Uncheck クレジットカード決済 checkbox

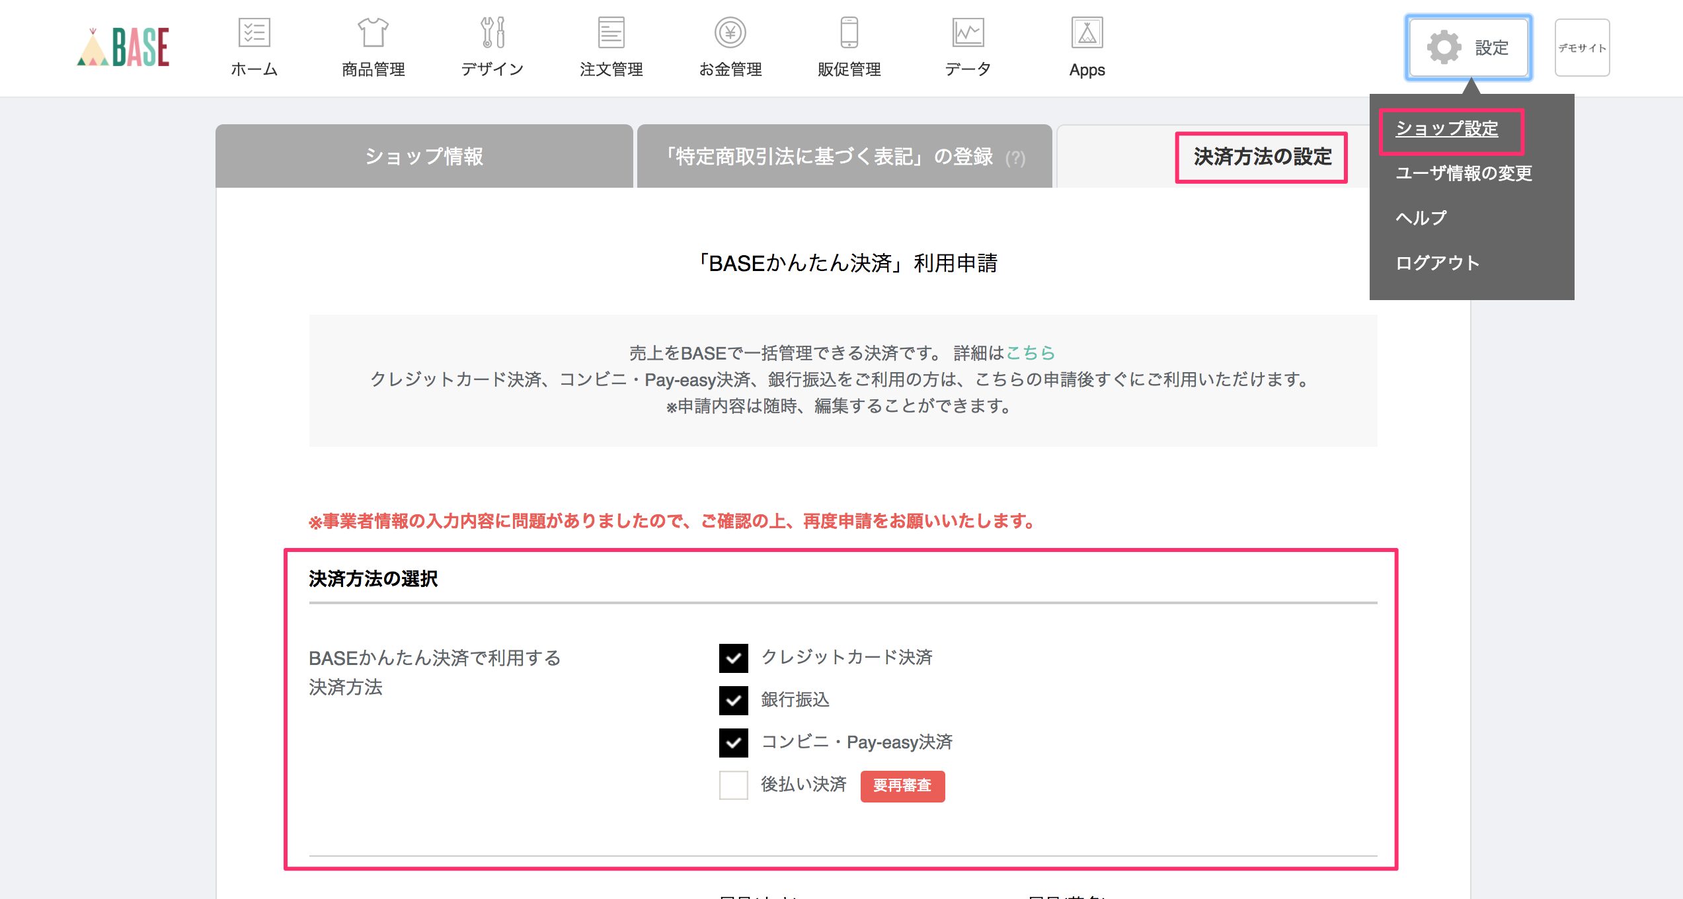point(733,658)
